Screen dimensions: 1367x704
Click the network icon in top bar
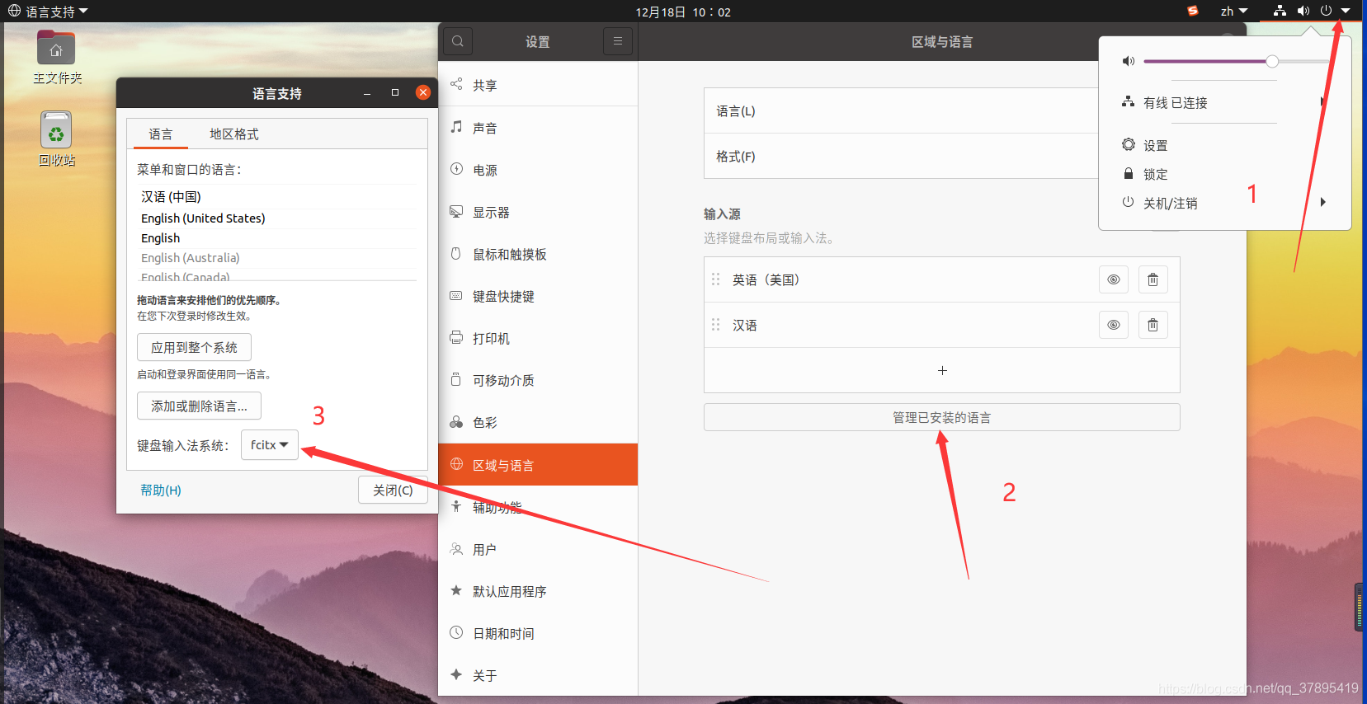click(1280, 11)
